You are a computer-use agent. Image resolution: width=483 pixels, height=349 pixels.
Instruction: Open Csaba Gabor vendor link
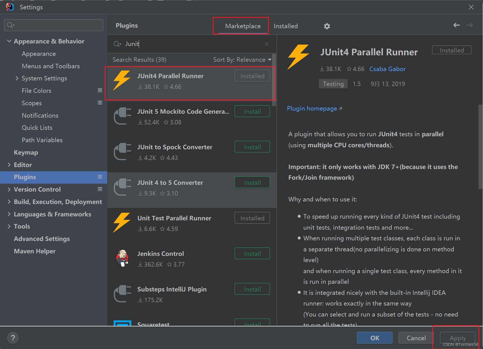point(387,69)
